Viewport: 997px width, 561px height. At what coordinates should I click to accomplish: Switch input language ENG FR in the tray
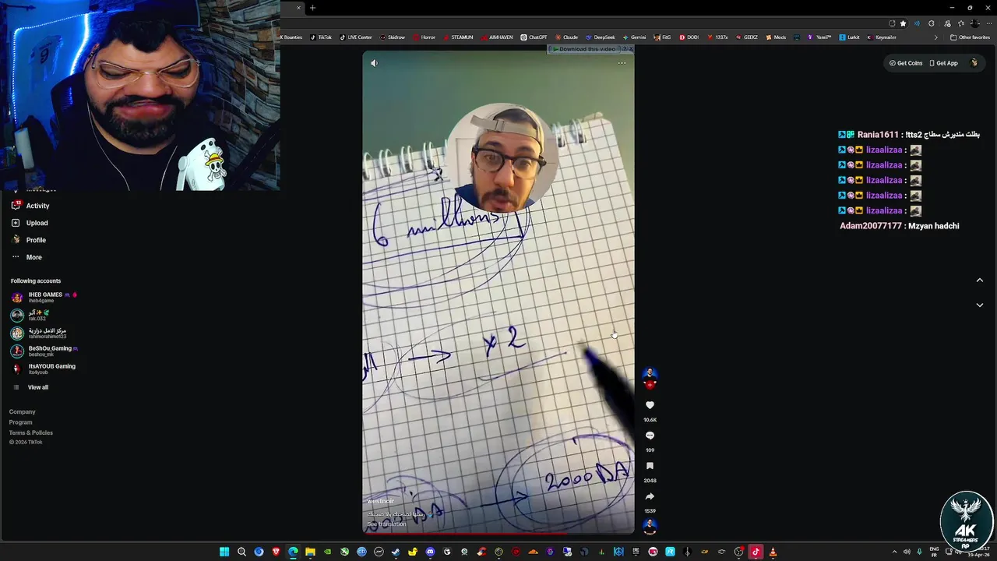tap(934, 552)
